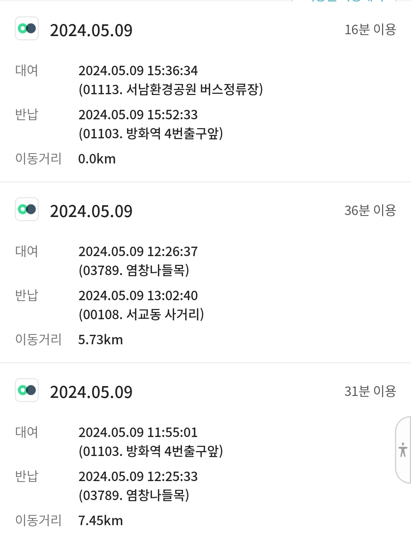Screen dimensions: 411x540
Task: Tap the rental time 2024.05.09 11:55:01
Action: tap(138, 432)
